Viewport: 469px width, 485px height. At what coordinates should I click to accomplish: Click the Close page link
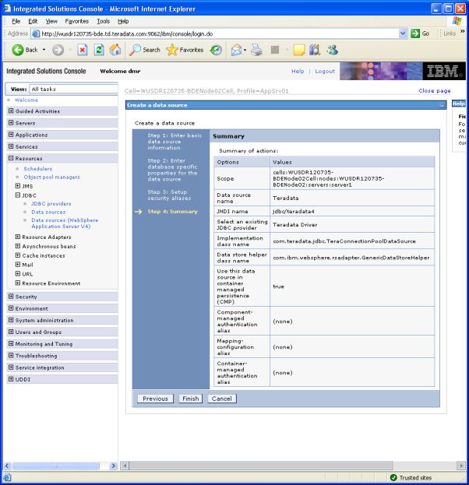coord(434,90)
